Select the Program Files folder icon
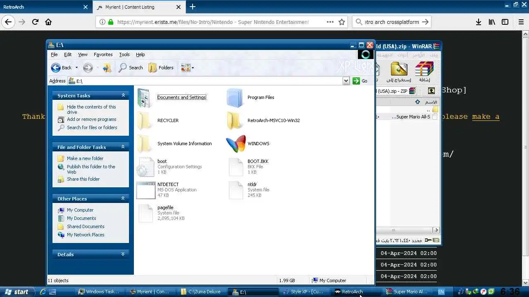This screenshot has height=297, width=529. coord(235,98)
